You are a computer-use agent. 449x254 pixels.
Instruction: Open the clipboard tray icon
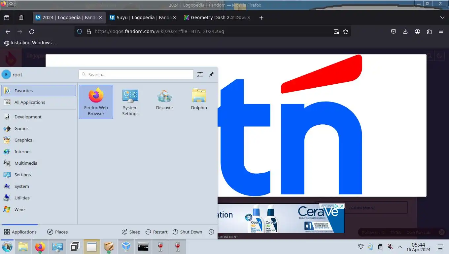380,247
